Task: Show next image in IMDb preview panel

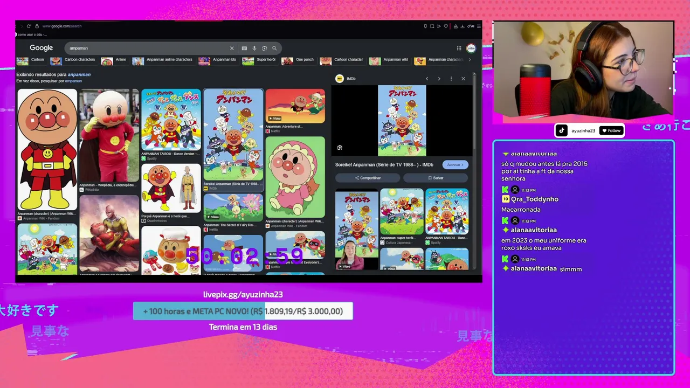Action: (x=439, y=79)
